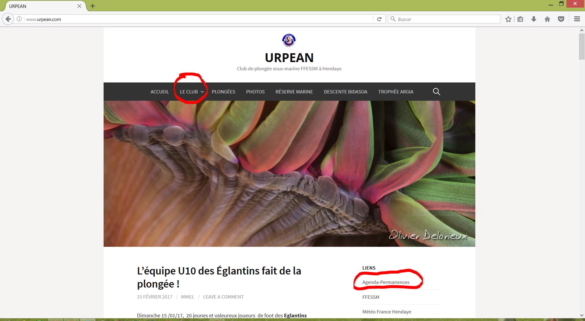This screenshot has height=321, width=585.
Task: Open the hamburger menu icon
Action: click(577, 19)
